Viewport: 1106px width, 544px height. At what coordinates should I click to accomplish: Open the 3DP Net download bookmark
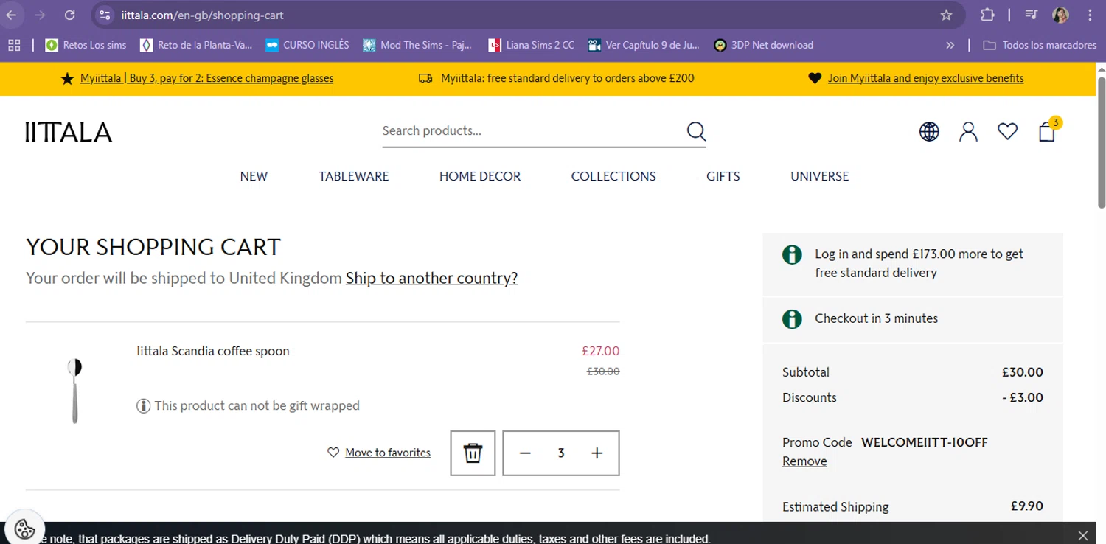pos(764,45)
